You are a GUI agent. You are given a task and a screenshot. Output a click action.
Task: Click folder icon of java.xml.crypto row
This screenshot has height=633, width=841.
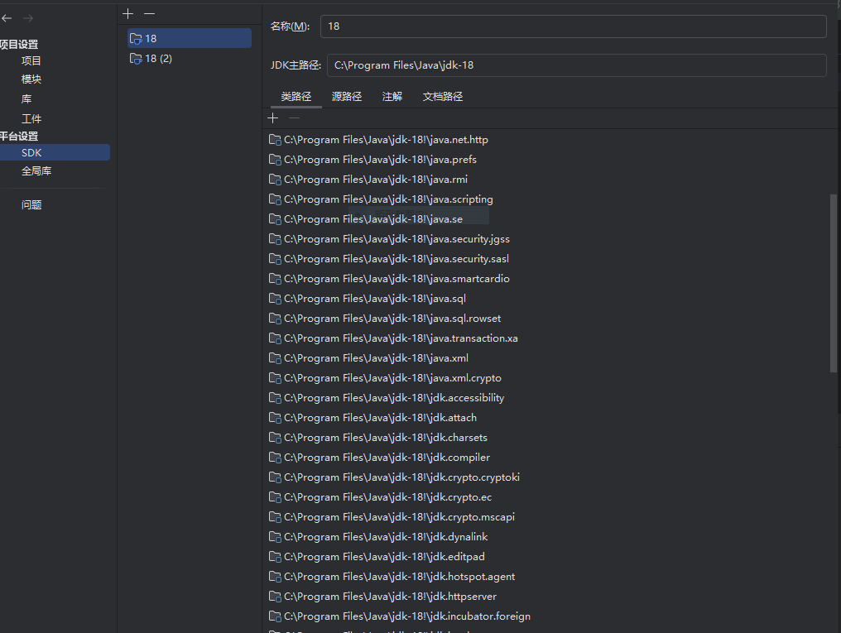[x=275, y=378]
